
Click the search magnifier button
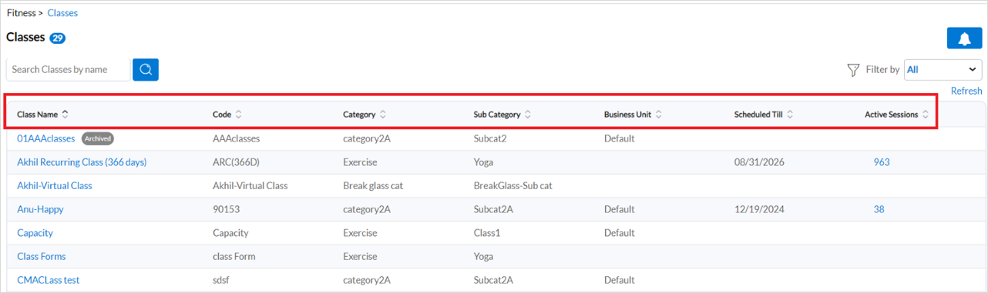145,69
